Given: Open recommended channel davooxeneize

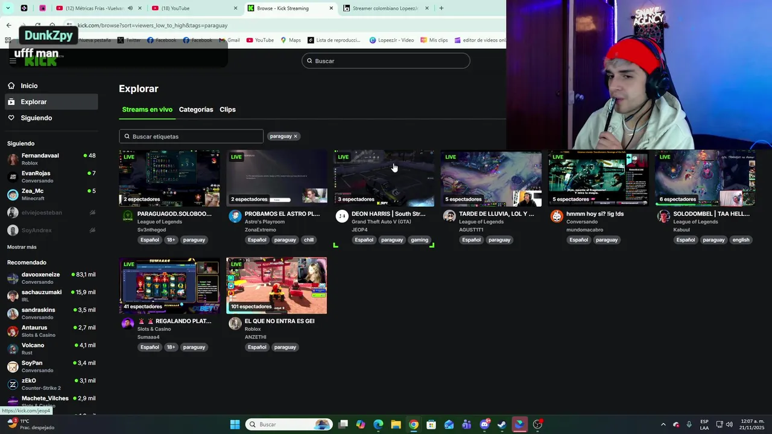Looking at the screenshot, I should click(51, 278).
